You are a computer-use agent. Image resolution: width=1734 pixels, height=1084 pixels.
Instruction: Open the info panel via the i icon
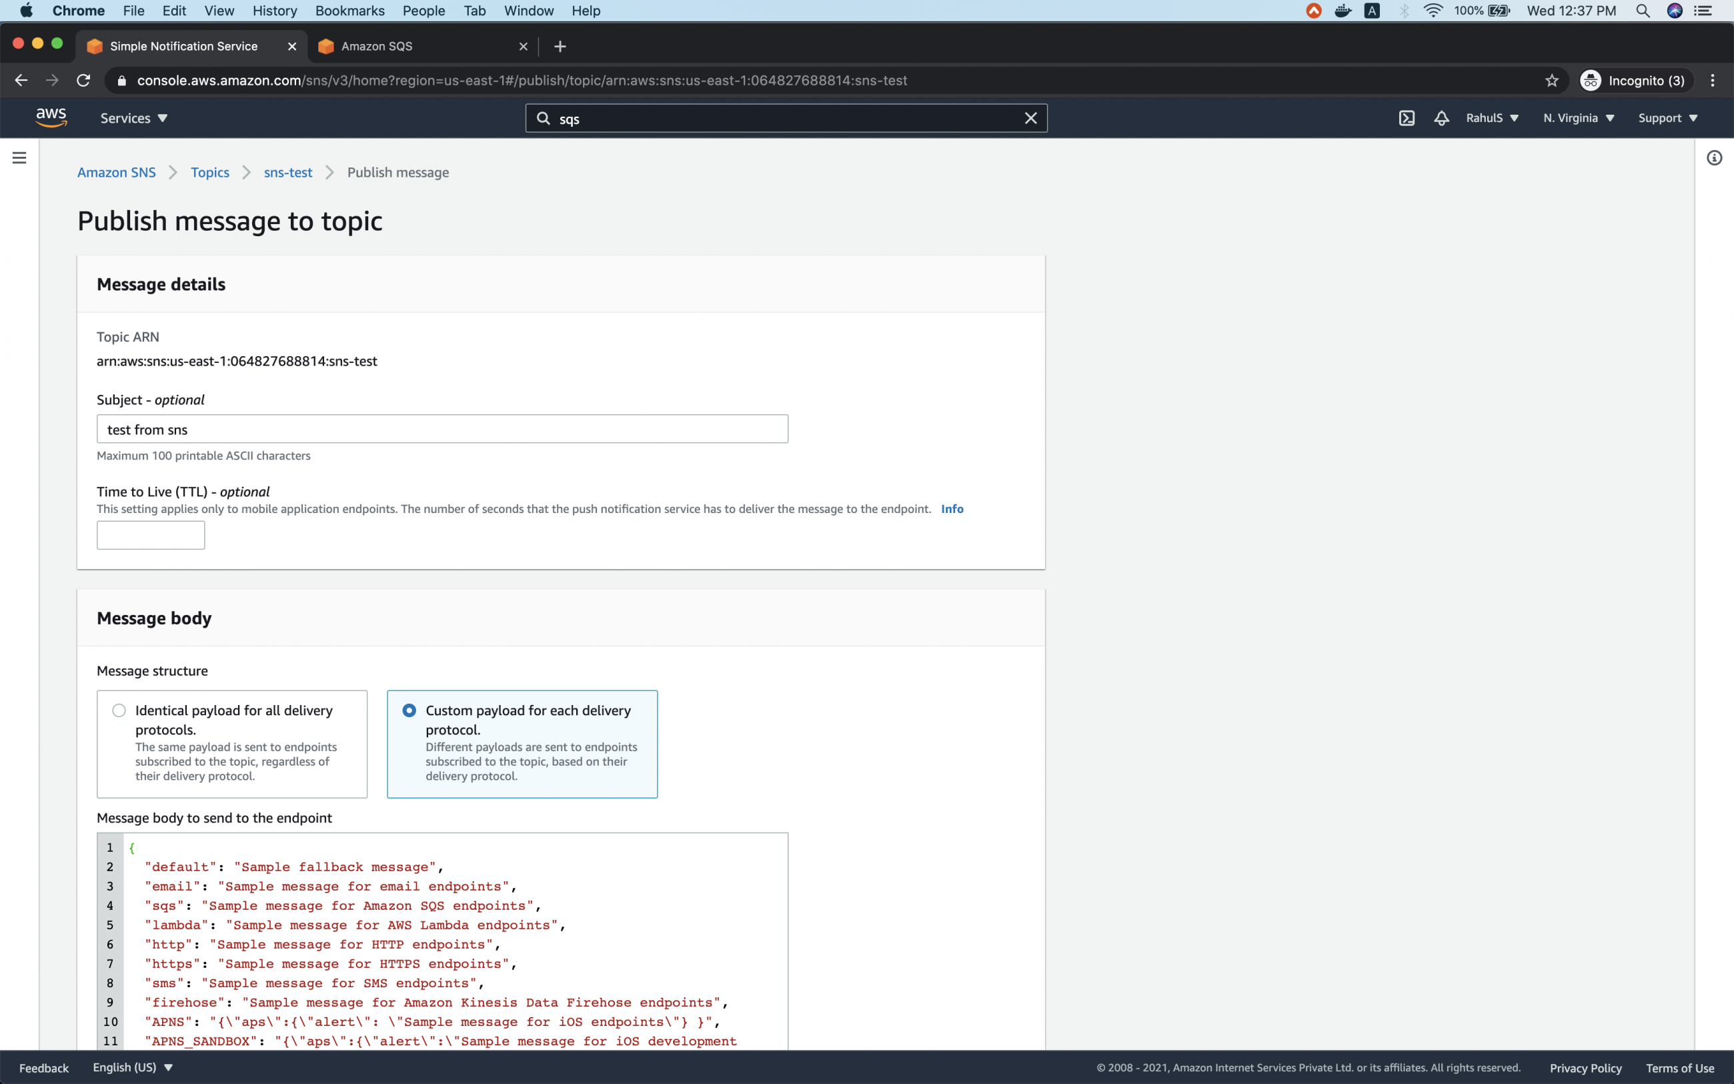pyautogui.click(x=1715, y=157)
